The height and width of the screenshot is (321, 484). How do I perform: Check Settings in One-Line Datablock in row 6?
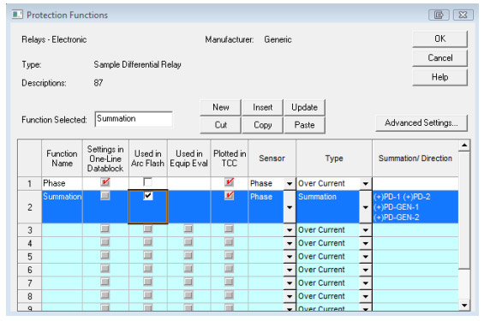pos(105,269)
